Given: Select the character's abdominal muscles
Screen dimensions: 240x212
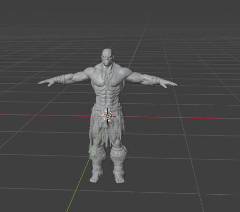Looking at the screenshot, I should point(107,96).
